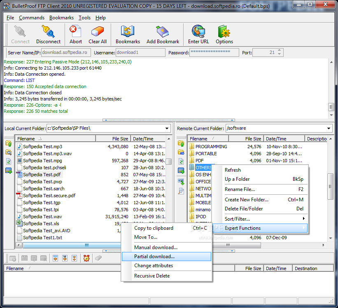The width and height of the screenshot is (338, 308).
Task: Select the Expert Functions menu entry
Action: (x=261, y=228)
